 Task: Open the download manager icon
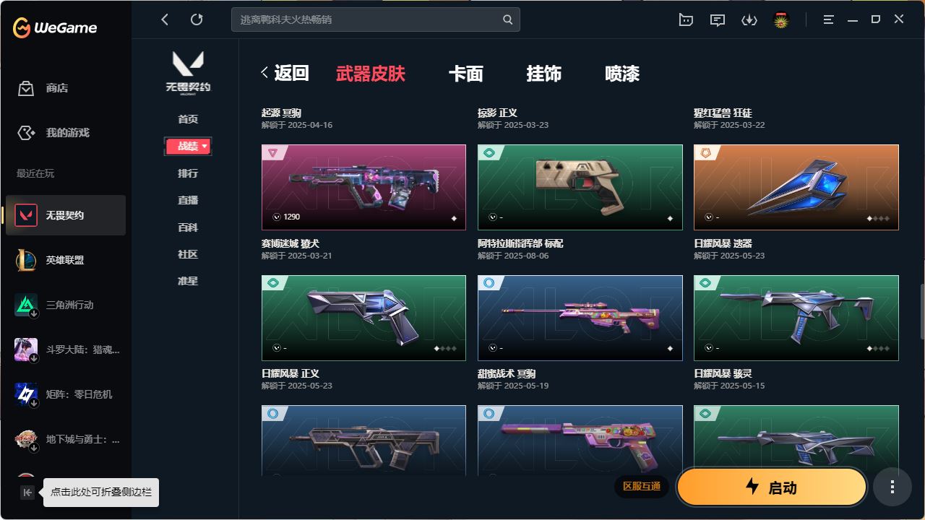[749, 20]
